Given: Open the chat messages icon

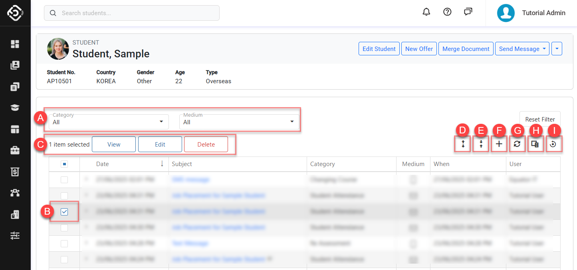Looking at the screenshot, I should (x=468, y=12).
